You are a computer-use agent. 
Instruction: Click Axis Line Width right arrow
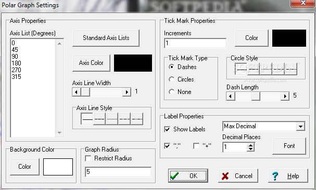[127, 92]
